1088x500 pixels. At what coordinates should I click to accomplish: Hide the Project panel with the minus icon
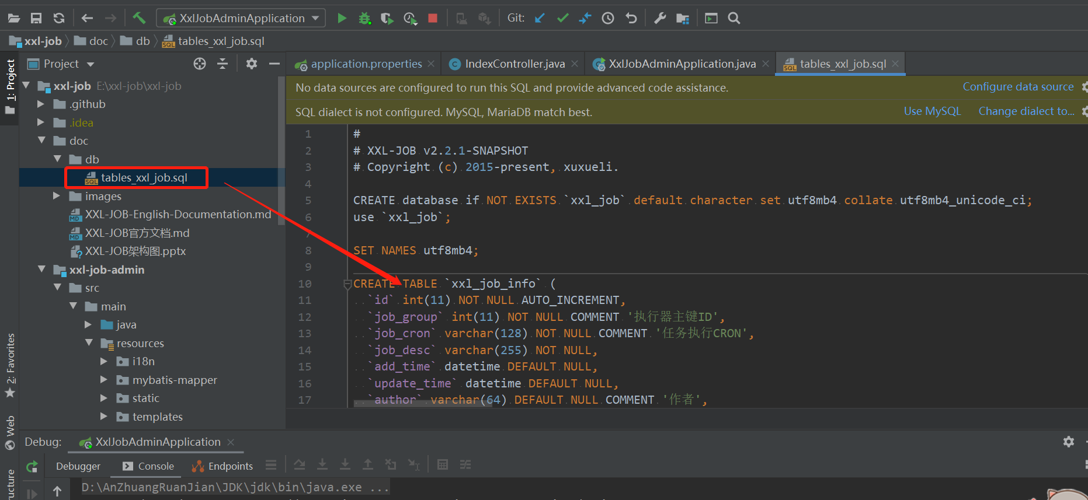[274, 64]
